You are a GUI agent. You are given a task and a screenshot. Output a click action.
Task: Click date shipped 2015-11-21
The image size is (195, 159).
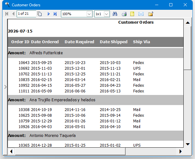pyautogui.click(x=110, y=74)
